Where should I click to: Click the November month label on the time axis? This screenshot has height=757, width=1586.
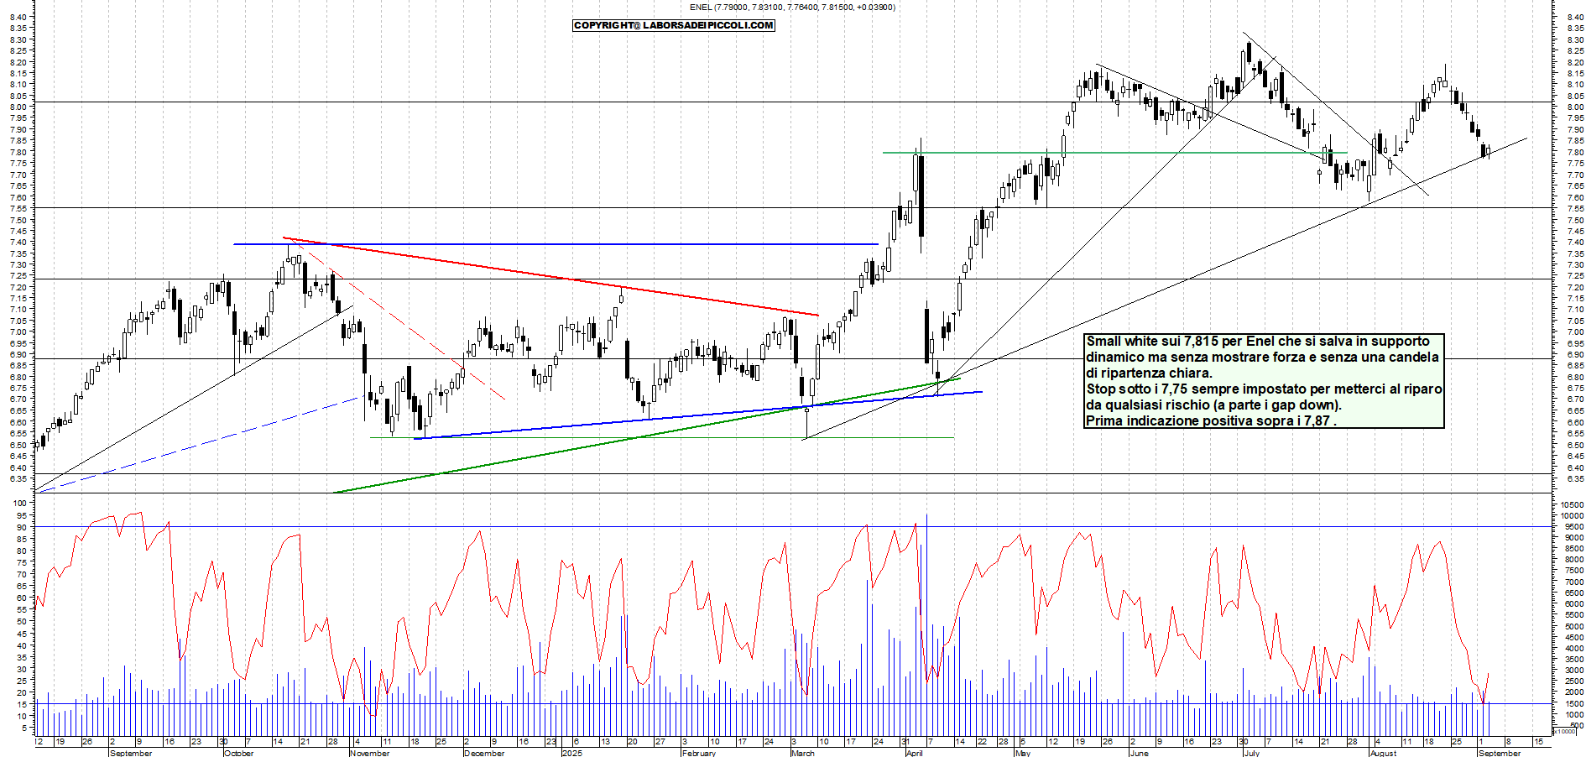pyautogui.click(x=370, y=753)
